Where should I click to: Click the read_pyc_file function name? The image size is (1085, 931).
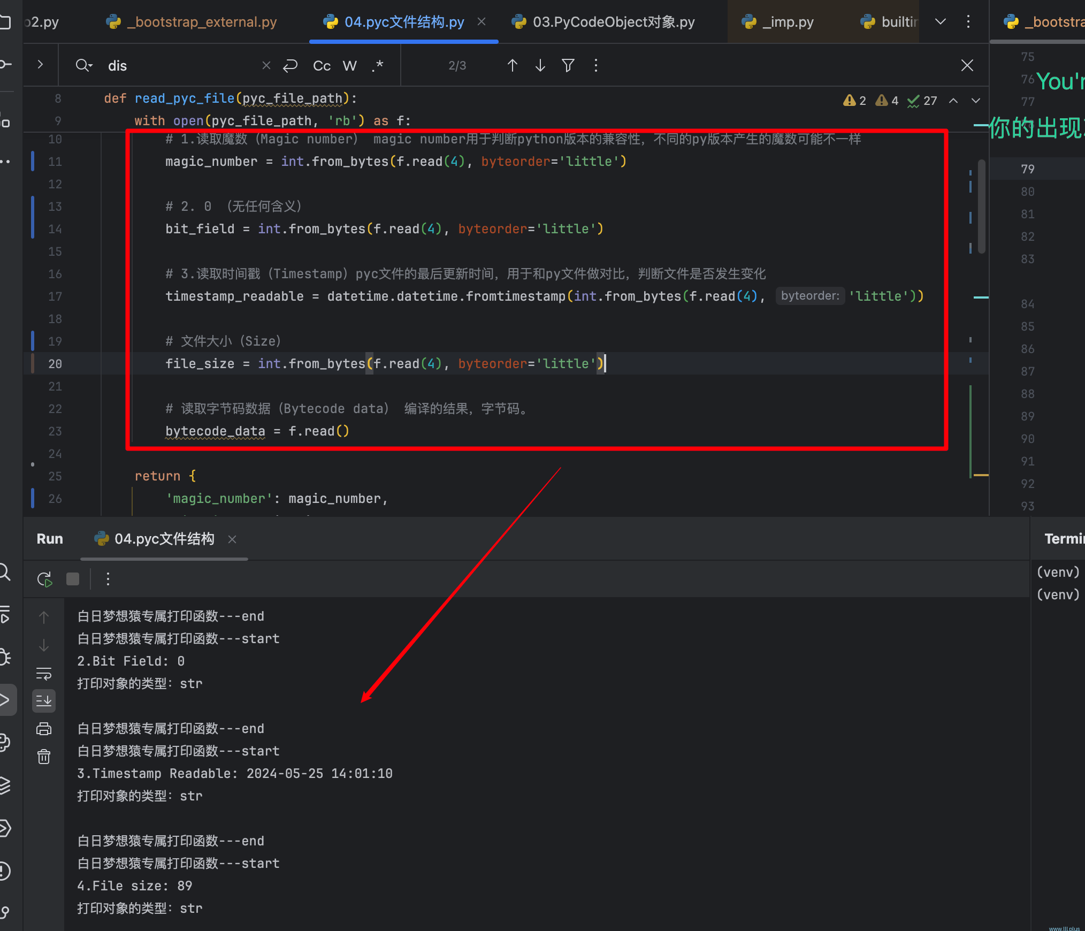[185, 98]
